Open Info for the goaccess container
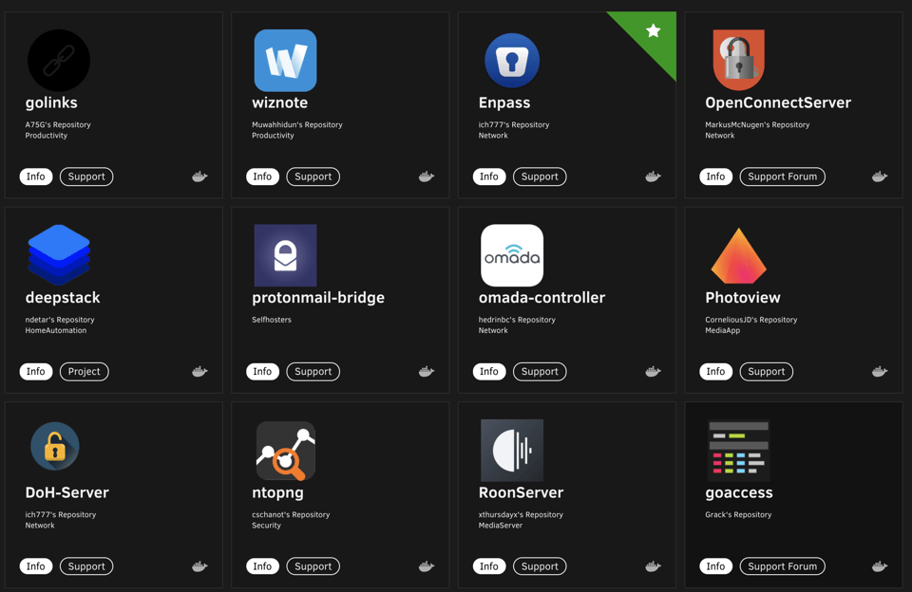Screen dimensions: 912x592 [715, 566]
